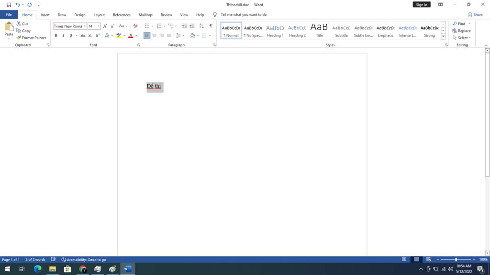Switch to Web Layout view
The height and width of the screenshot is (275, 490).
pos(428,259)
